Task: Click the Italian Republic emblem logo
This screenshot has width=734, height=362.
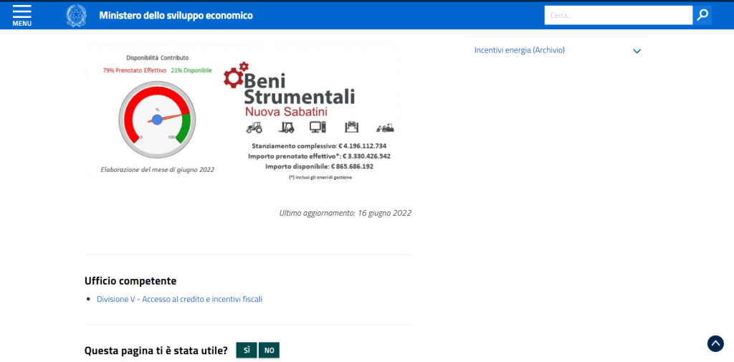Action: [x=76, y=16]
